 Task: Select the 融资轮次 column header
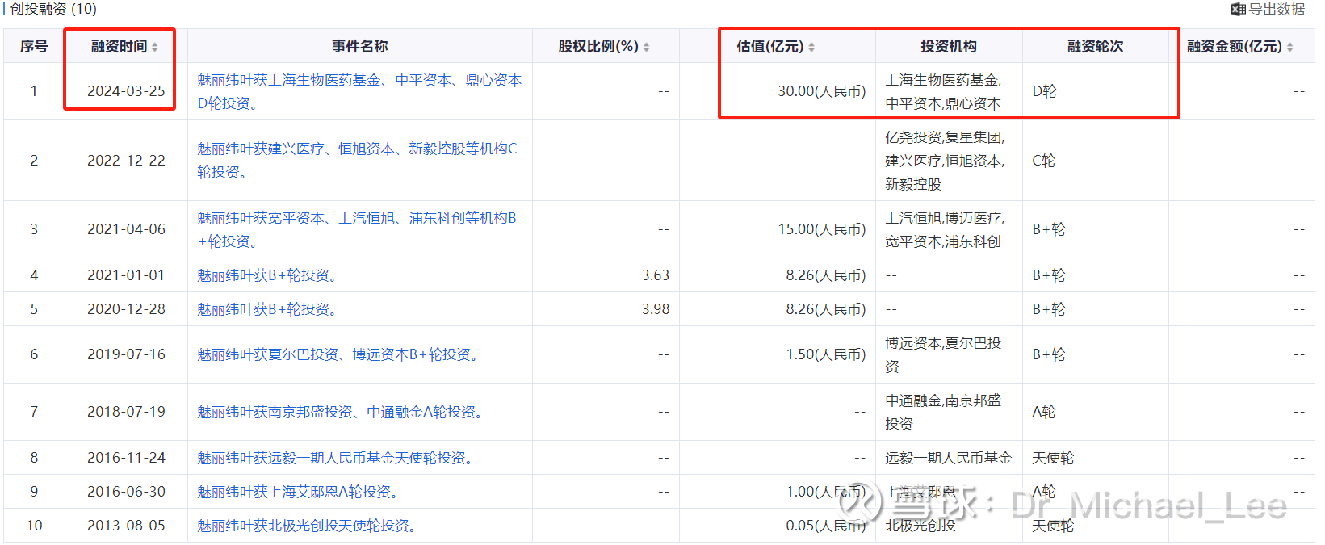[x=1096, y=46]
